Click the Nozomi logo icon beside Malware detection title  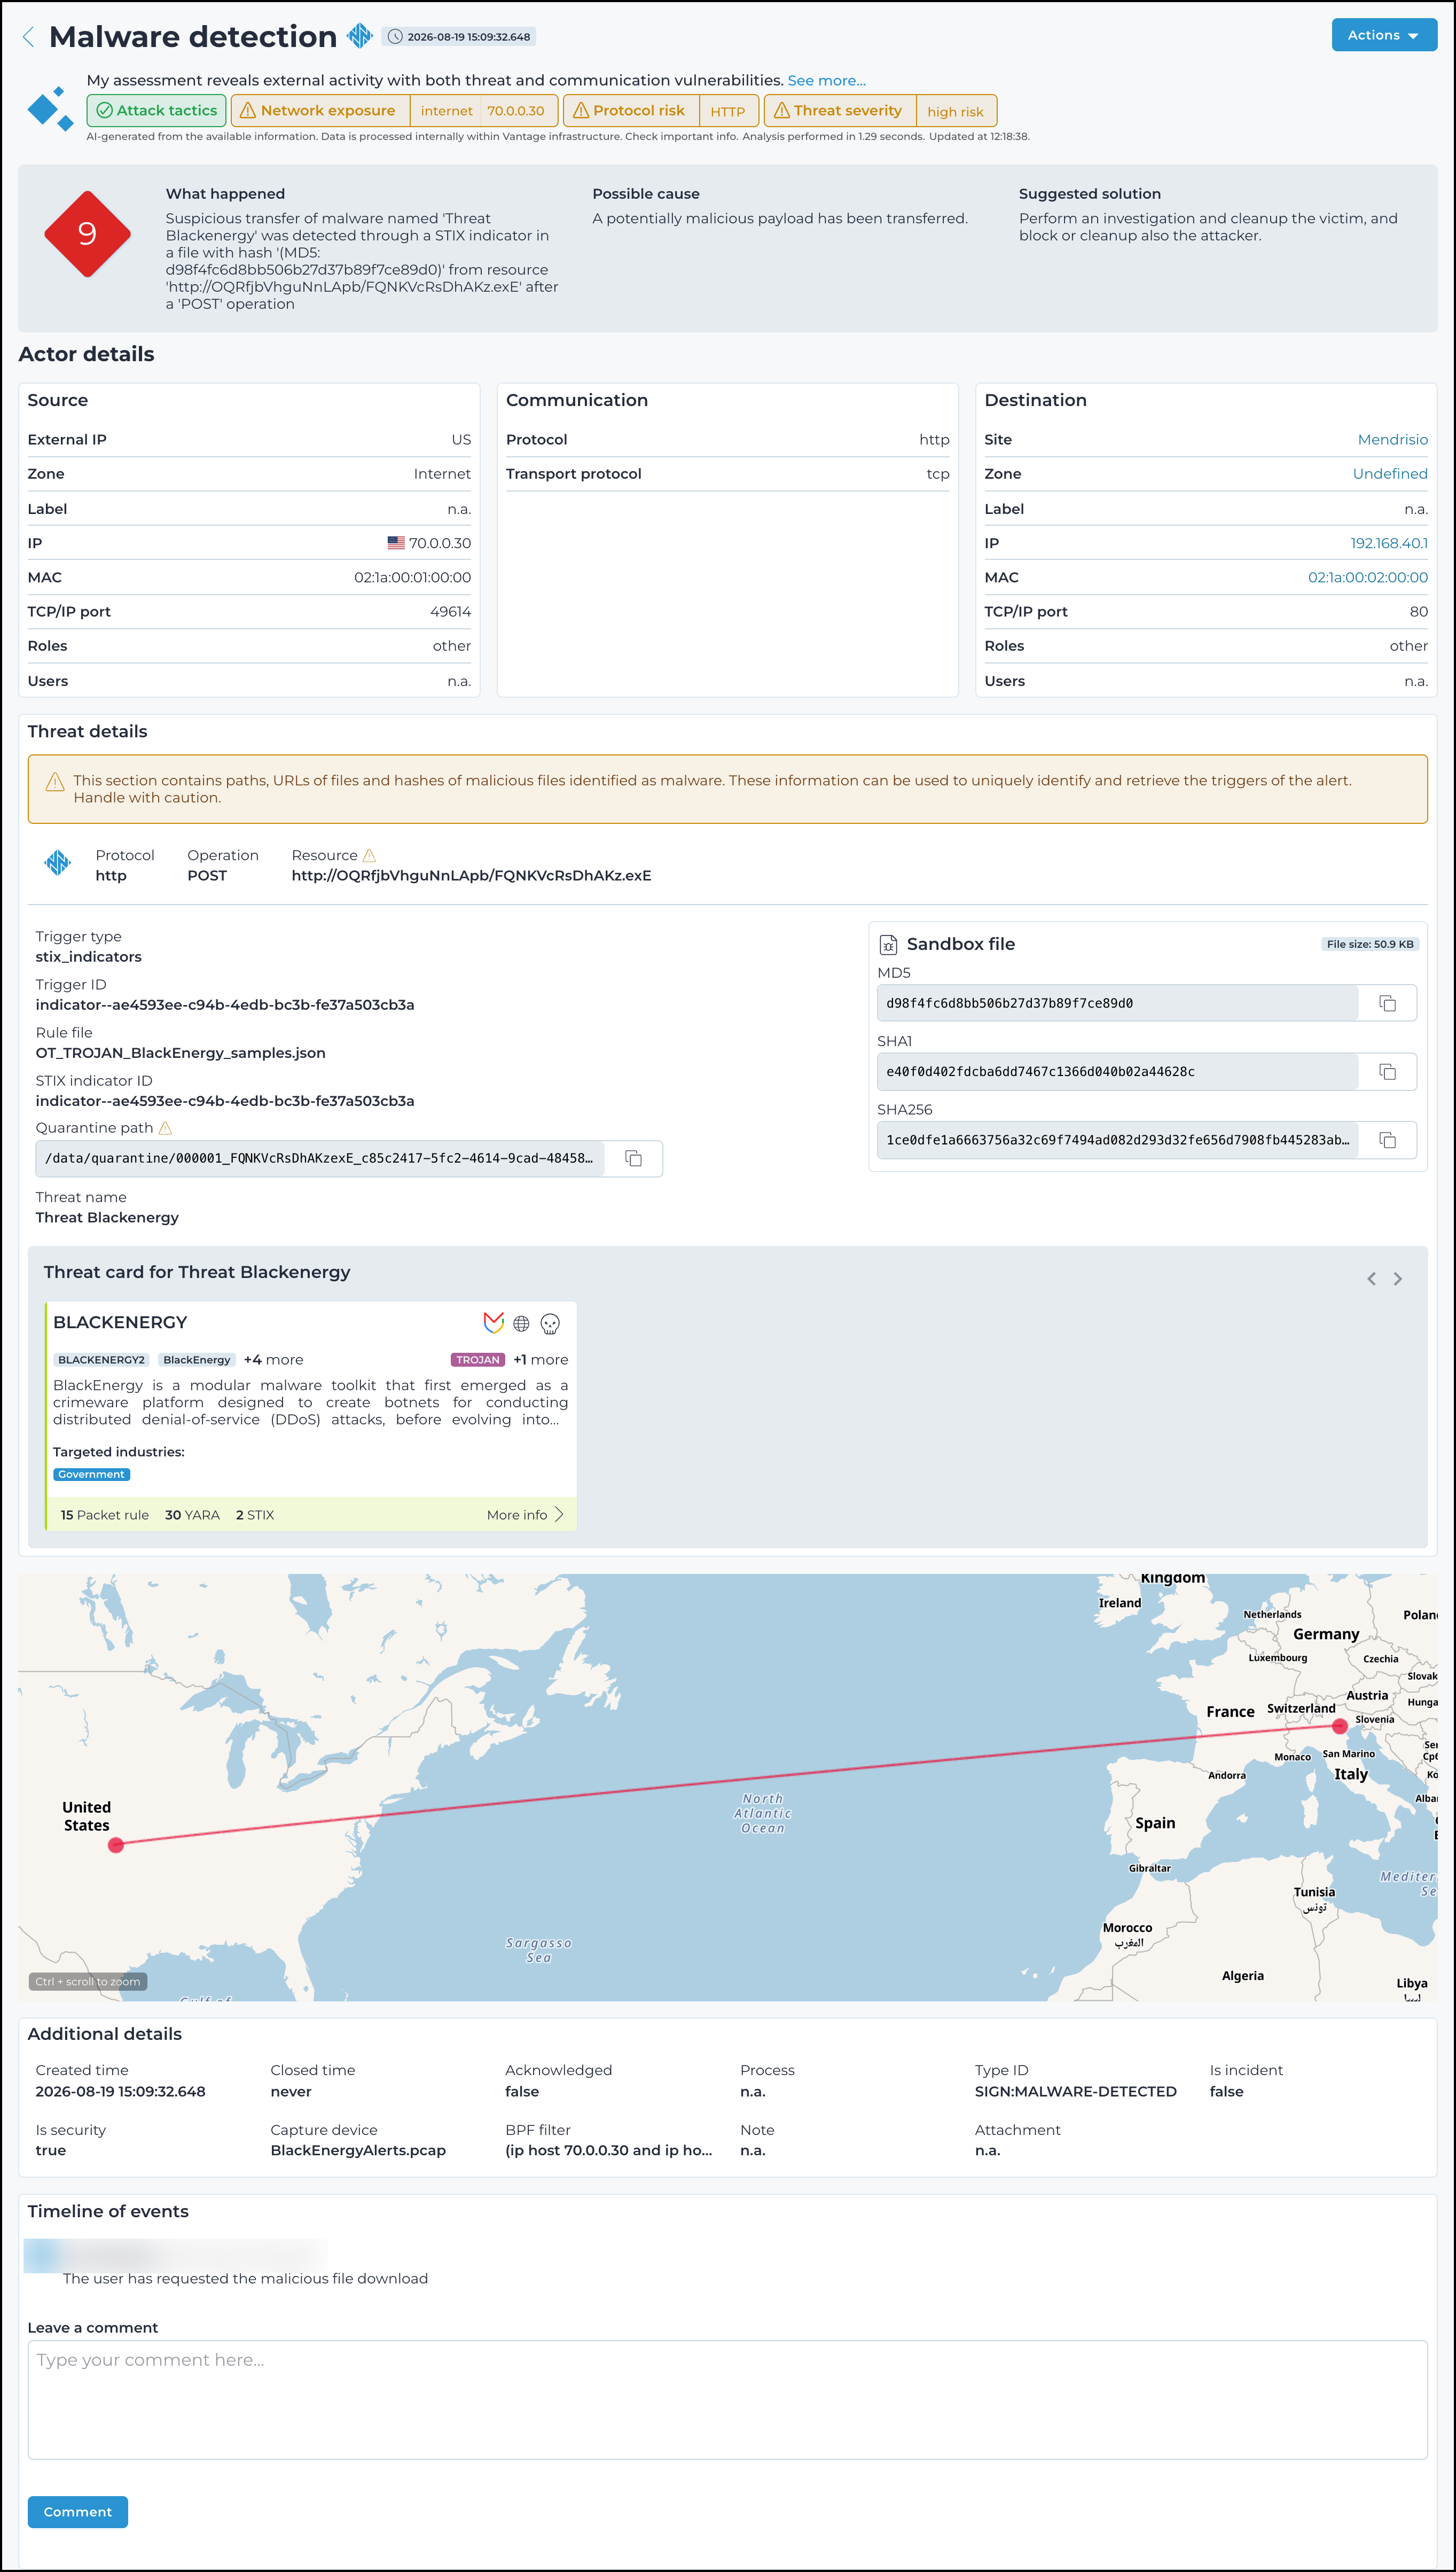click(360, 36)
